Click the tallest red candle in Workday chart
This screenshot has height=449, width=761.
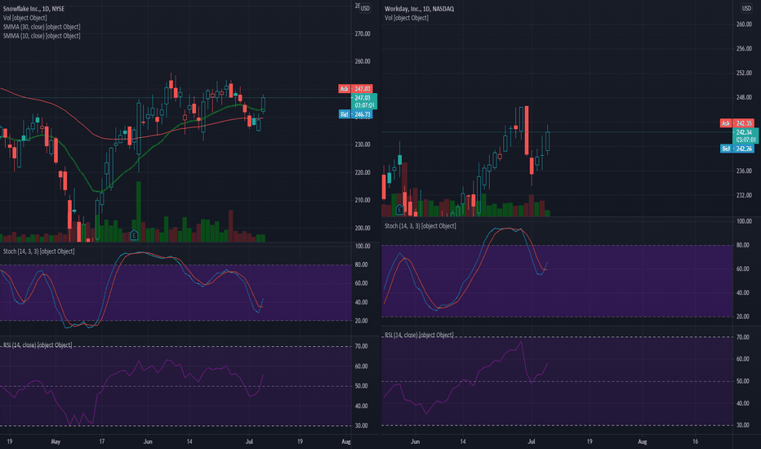(527, 131)
